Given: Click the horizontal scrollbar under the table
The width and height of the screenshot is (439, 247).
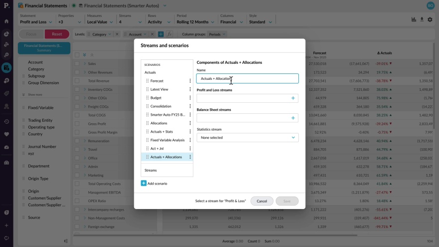Looking at the screenshot, I should [215, 235].
